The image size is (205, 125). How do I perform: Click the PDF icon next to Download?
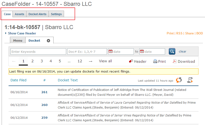tap(175, 61)
